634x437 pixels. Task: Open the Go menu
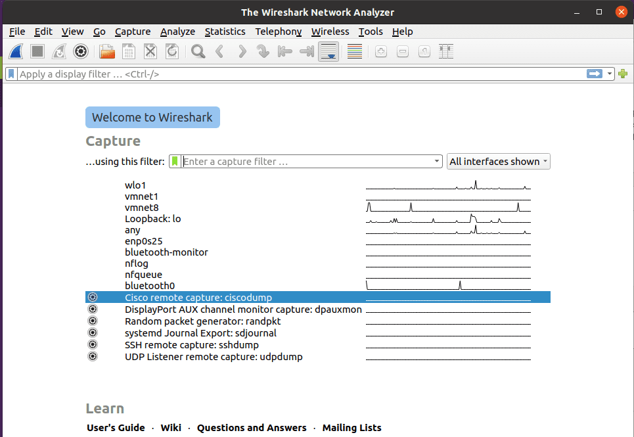click(99, 32)
